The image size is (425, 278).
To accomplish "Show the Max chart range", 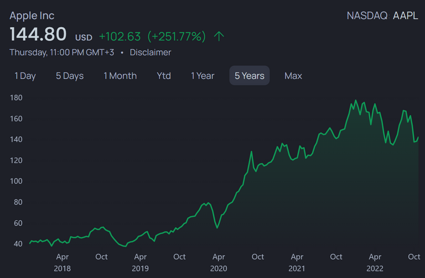I will (293, 76).
